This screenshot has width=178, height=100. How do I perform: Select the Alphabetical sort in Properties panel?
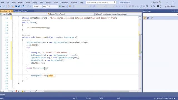pos(148,18)
